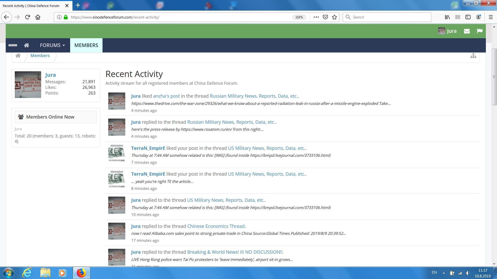Viewport: 497px width, 279px height.
Task: Select the MEMBERS navigation tab
Action: [x=86, y=45]
